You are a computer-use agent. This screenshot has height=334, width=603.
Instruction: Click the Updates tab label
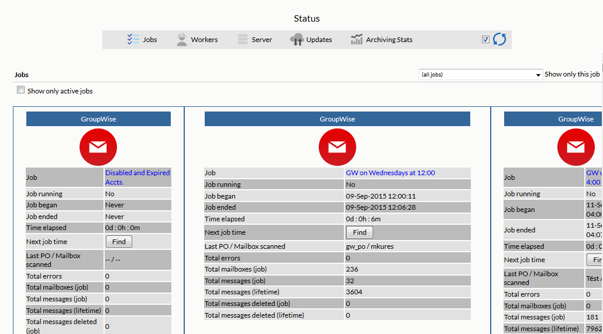tap(319, 40)
